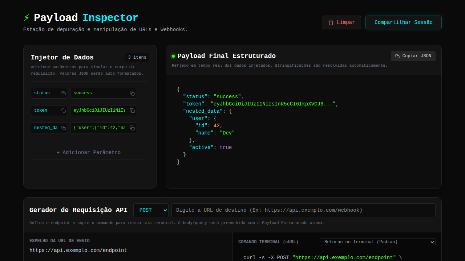
Task: Click the "status": "success" JSON line
Action: point(213,97)
